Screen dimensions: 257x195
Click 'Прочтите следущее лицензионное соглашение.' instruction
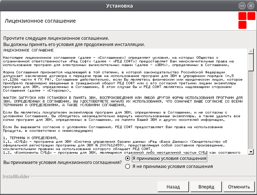[56, 38]
